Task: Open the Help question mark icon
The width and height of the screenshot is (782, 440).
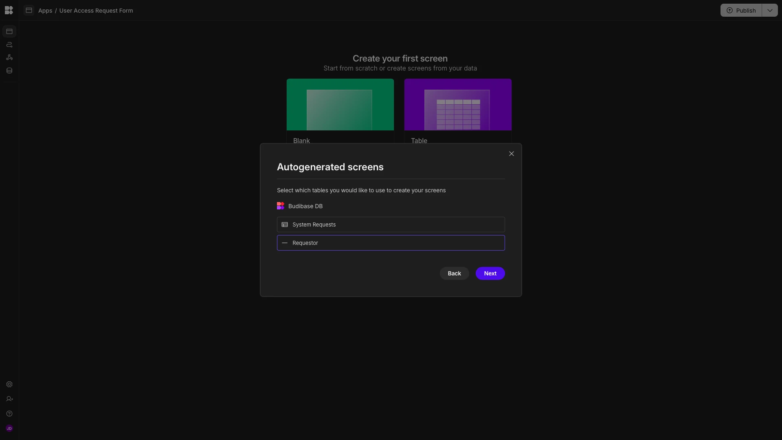Action: click(9, 414)
